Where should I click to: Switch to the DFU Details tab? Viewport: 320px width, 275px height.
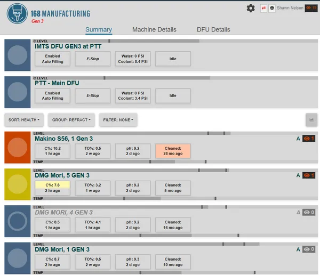click(213, 30)
